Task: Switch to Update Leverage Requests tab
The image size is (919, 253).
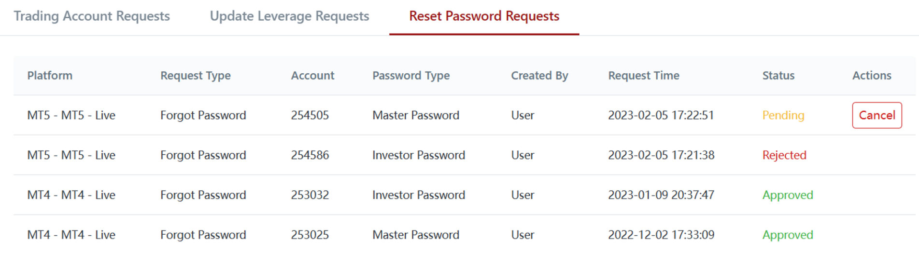Action: pos(289,16)
